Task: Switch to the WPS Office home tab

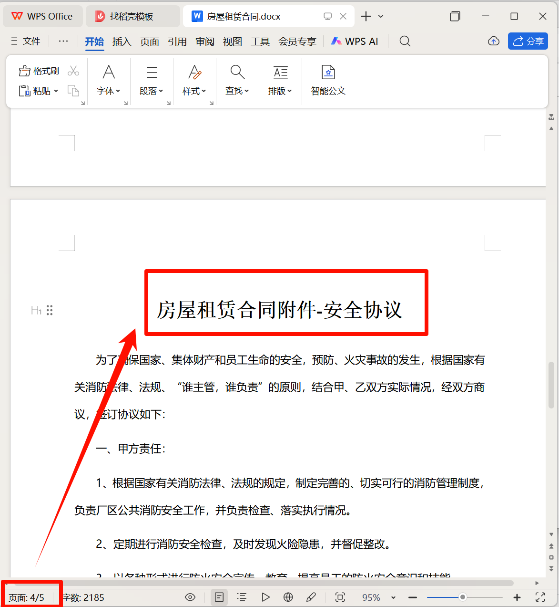Action: (42, 16)
